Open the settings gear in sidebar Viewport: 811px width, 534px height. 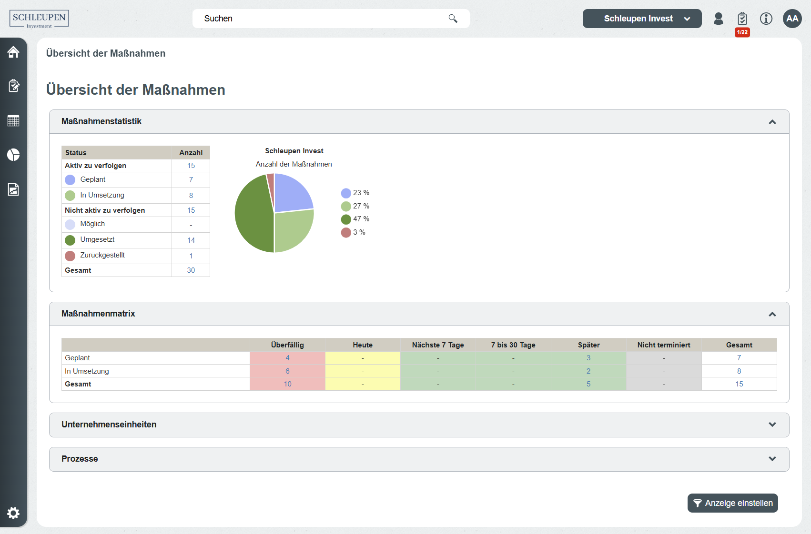(x=13, y=513)
